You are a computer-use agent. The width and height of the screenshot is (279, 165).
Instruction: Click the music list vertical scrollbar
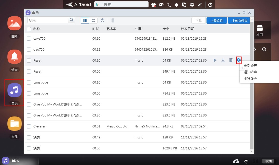[x=252, y=85]
